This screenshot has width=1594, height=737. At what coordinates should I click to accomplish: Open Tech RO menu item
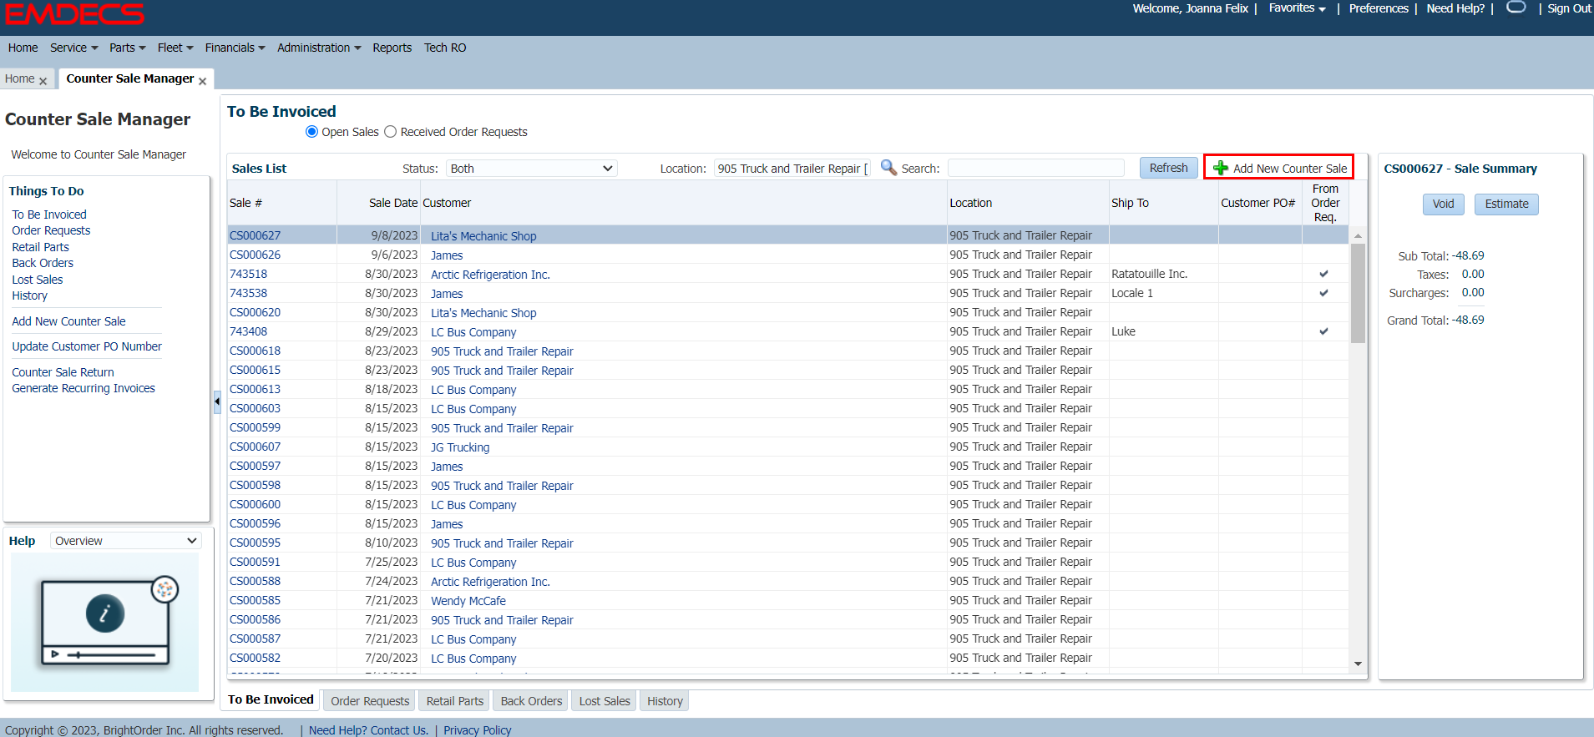[445, 48]
